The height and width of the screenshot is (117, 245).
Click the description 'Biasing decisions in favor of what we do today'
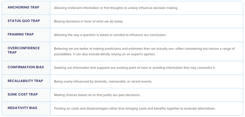pyautogui.click(x=89, y=21)
